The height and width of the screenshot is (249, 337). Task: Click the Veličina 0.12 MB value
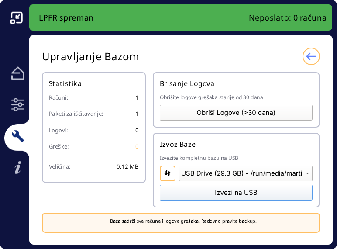click(127, 166)
